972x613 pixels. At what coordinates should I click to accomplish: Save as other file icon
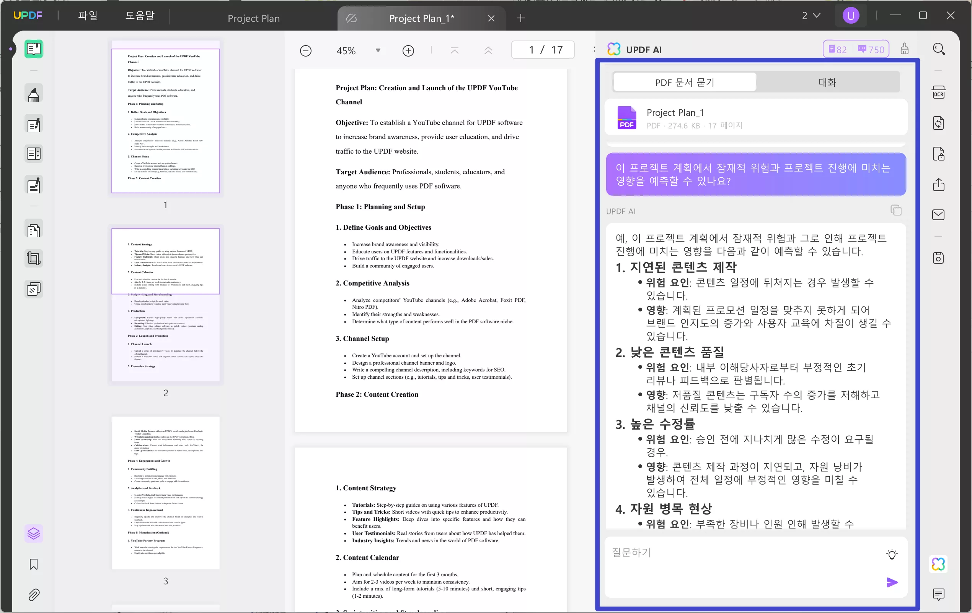pyautogui.click(x=938, y=258)
